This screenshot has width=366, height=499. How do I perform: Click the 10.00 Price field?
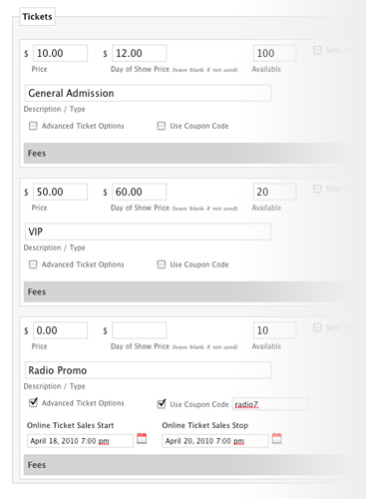(x=60, y=53)
